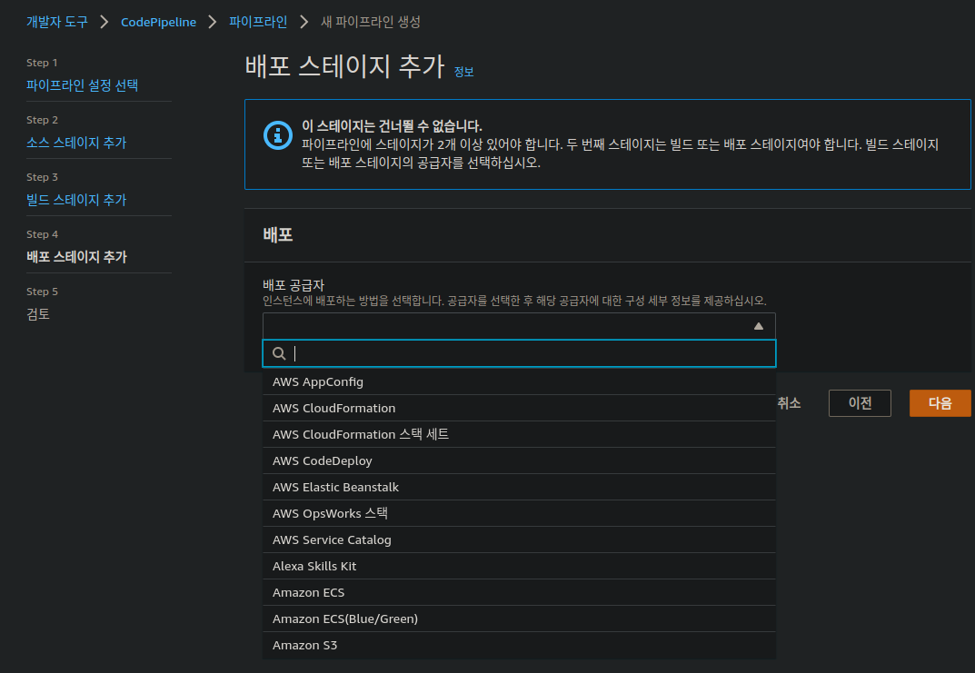Open 파이프라인 breadcrumb link
Image resolution: width=975 pixels, height=673 pixels.
pyautogui.click(x=258, y=22)
